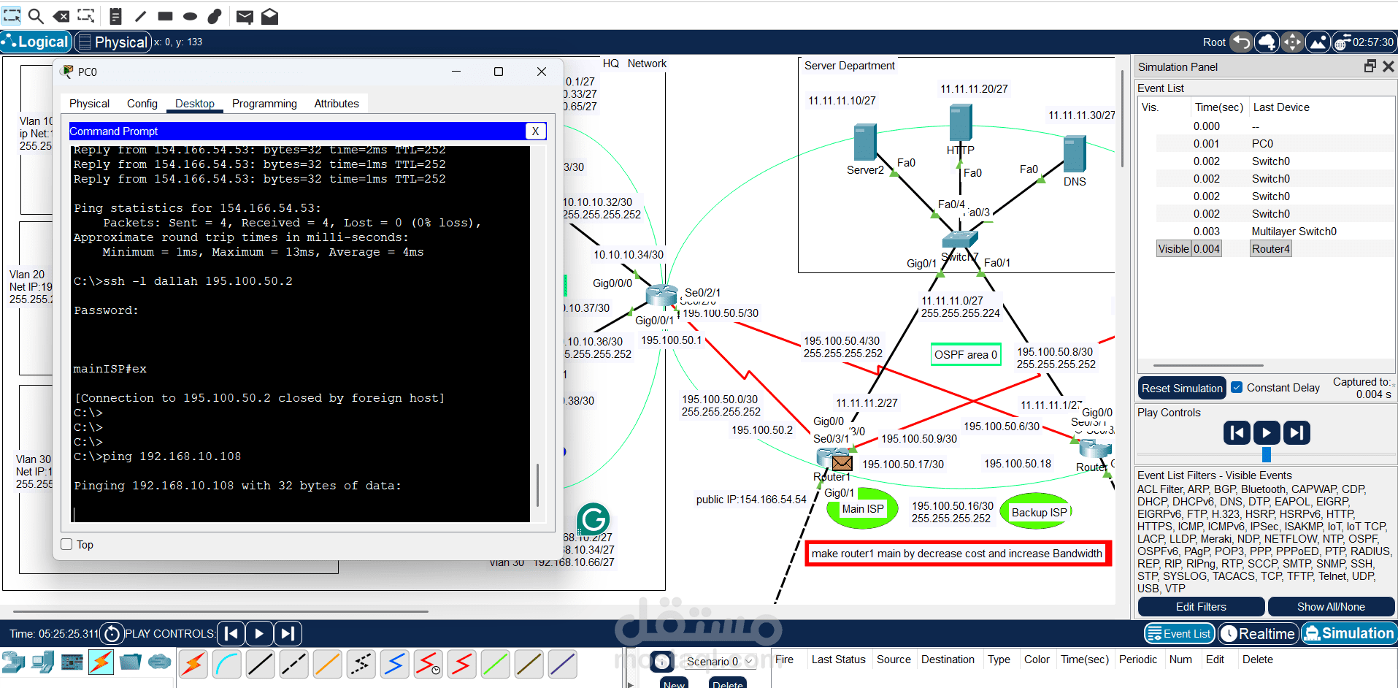Open the End Devices category
This screenshot has width=1398, height=688.
point(42,662)
